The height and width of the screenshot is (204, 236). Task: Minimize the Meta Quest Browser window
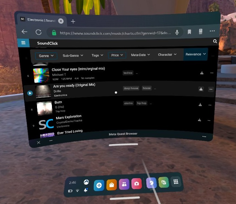(x=51, y=140)
